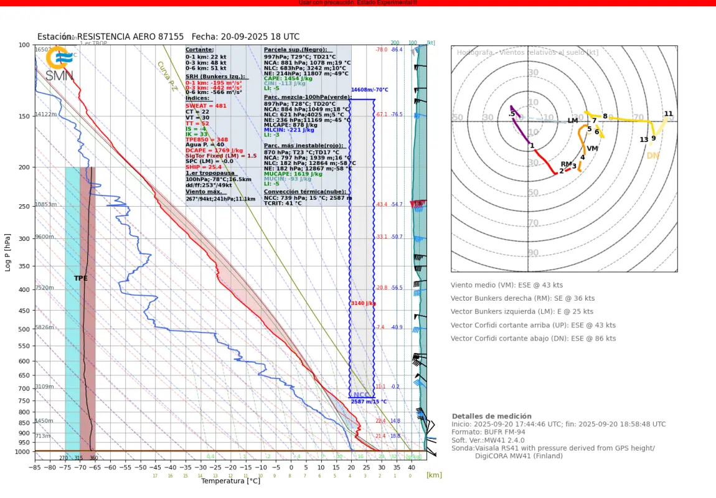
Task: Click the 'SHIP = 25.4' value
Action: (x=203, y=167)
